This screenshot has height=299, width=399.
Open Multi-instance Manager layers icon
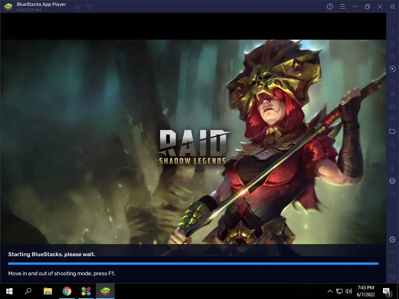point(392,181)
